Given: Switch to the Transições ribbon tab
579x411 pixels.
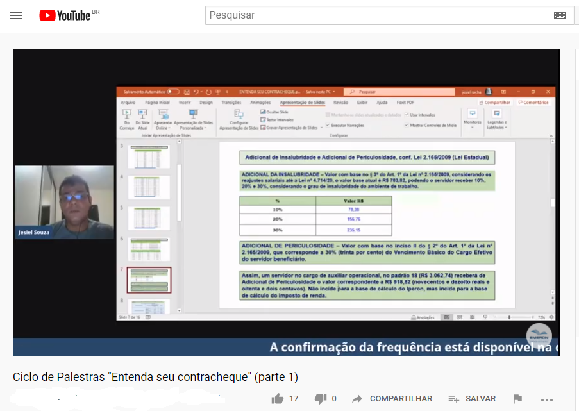Looking at the screenshot, I should click(x=231, y=102).
